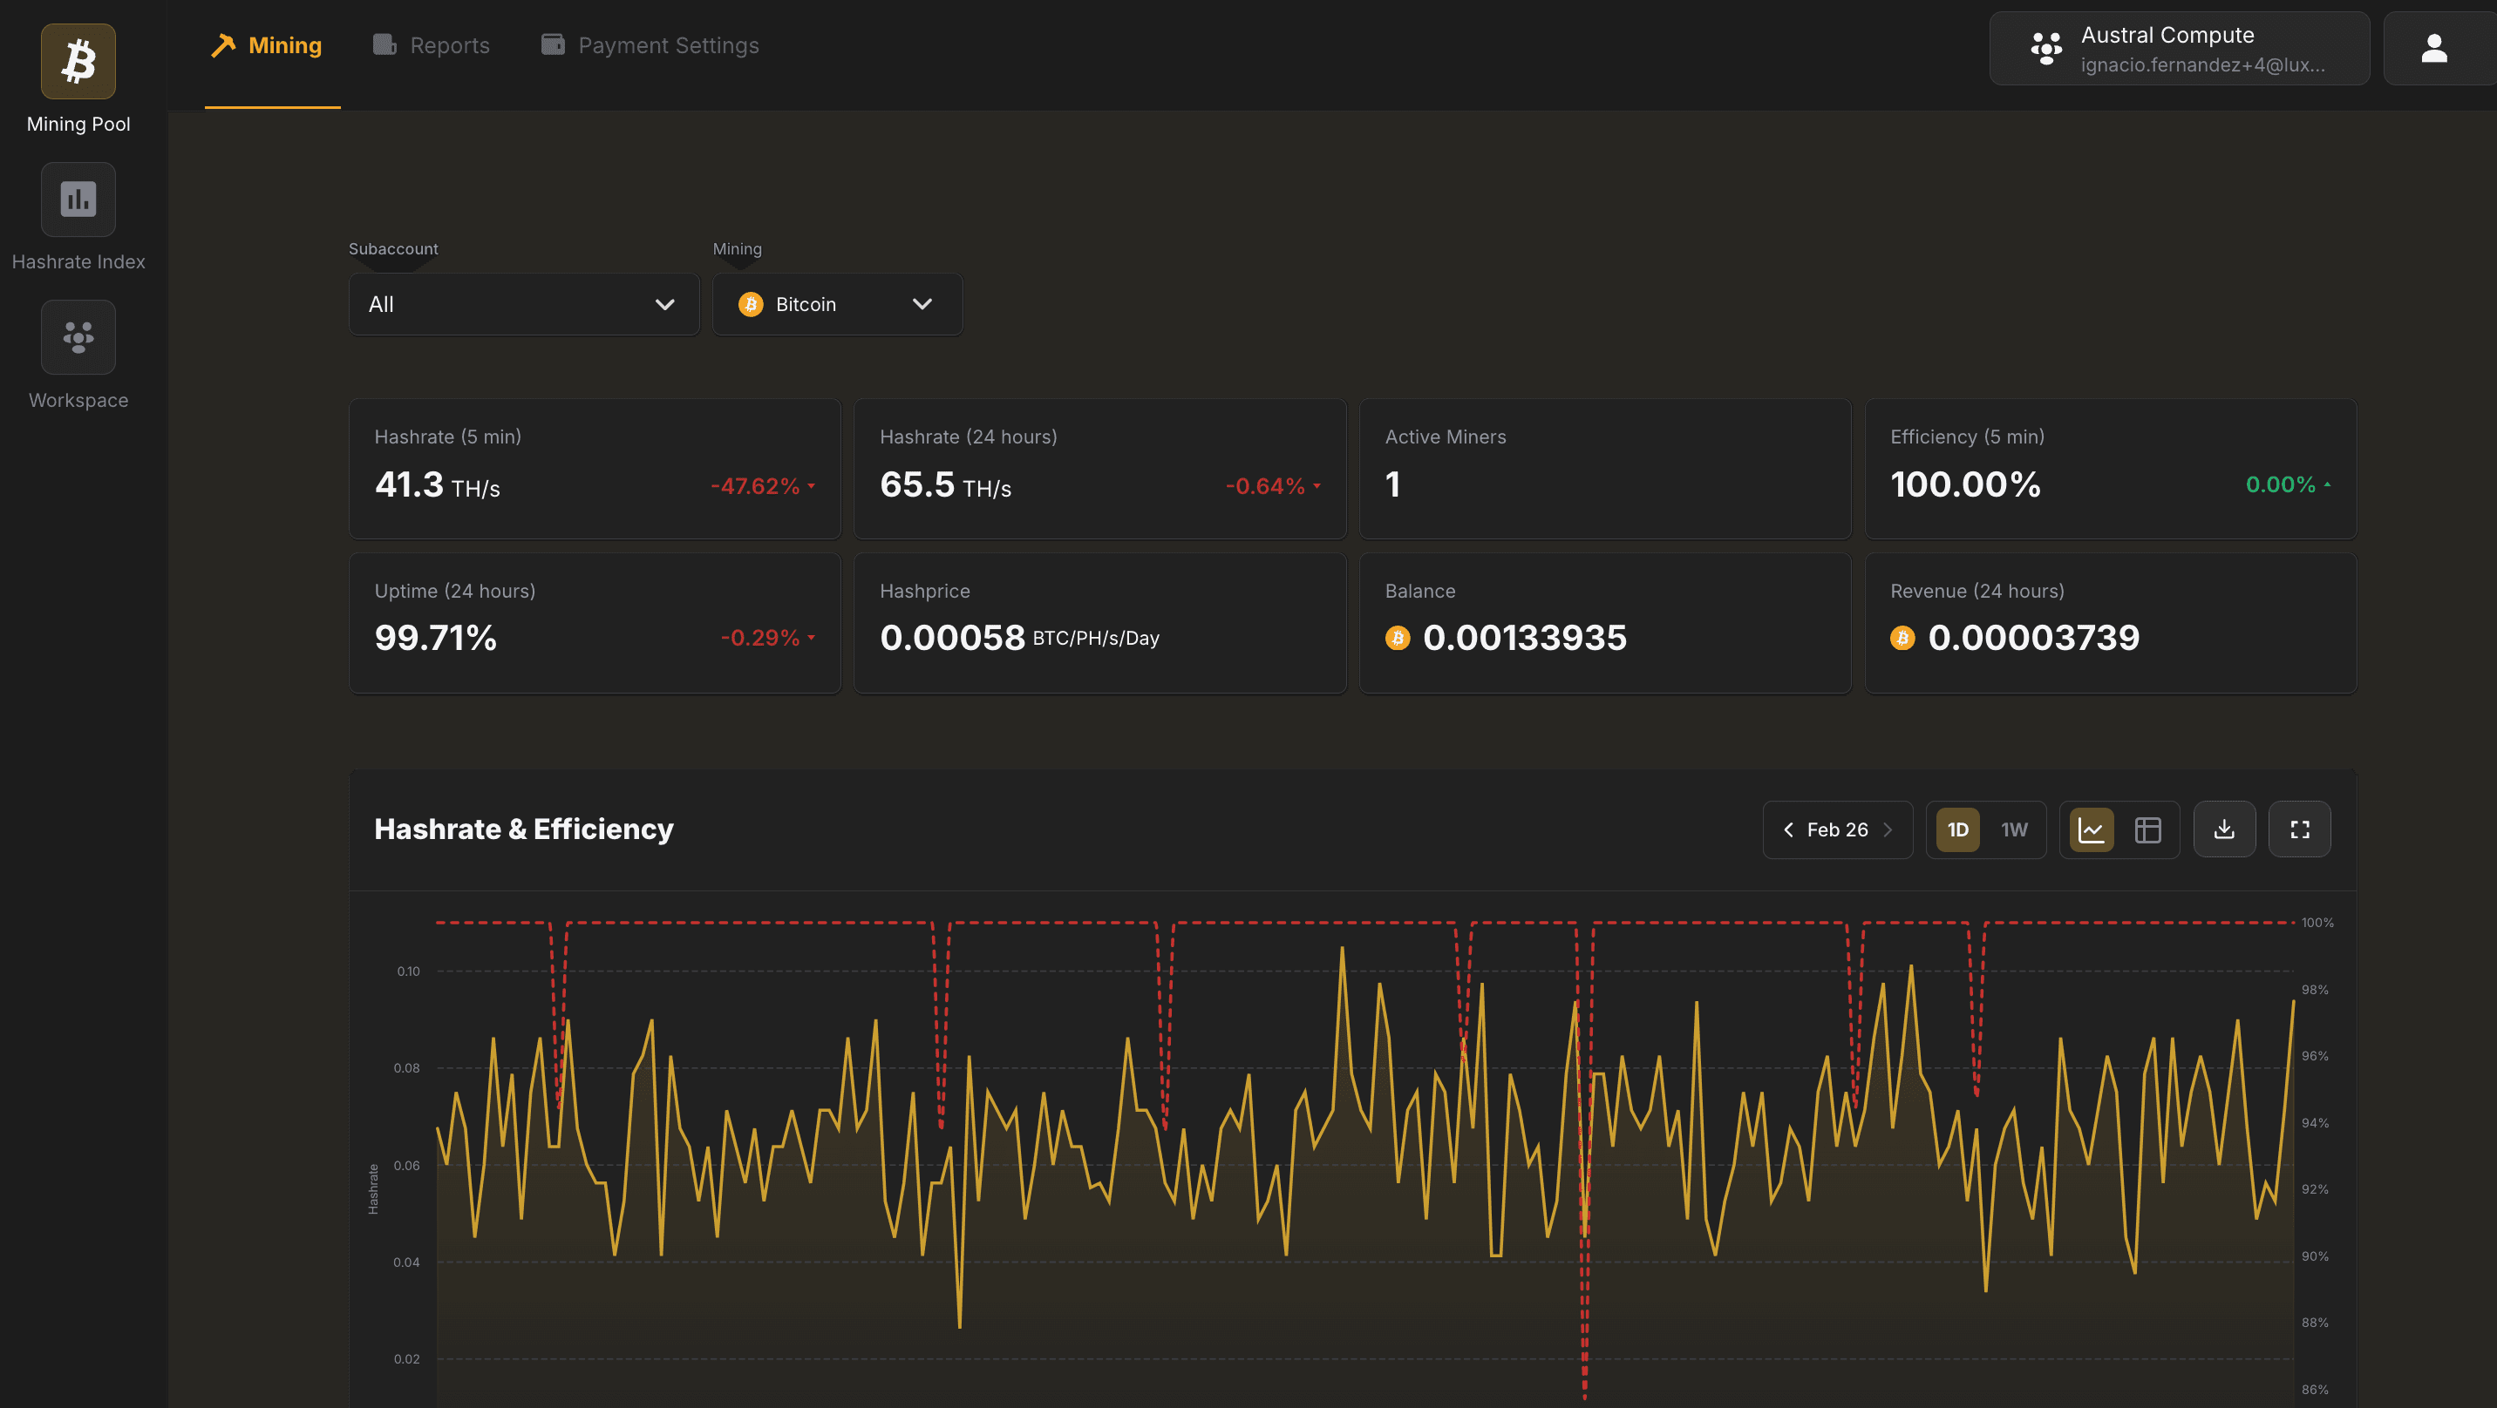Switch chart to table view icon
The image size is (2497, 1408).
[2148, 829]
